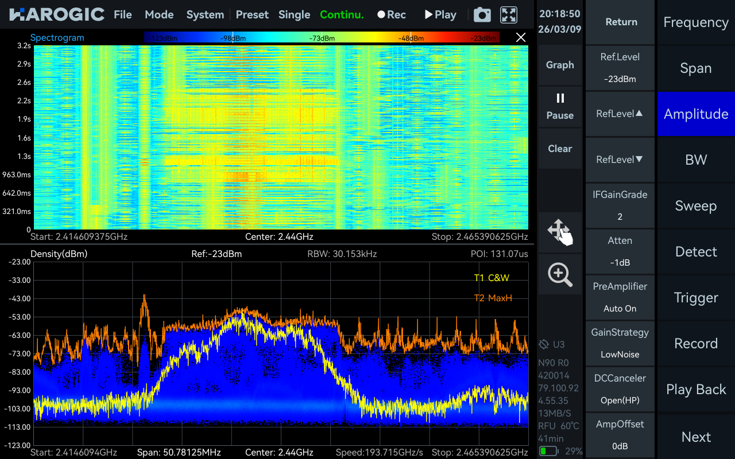The width and height of the screenshot is (735, 459).
Task: Clear the spectrogram display
Action: tap(560, 148)
